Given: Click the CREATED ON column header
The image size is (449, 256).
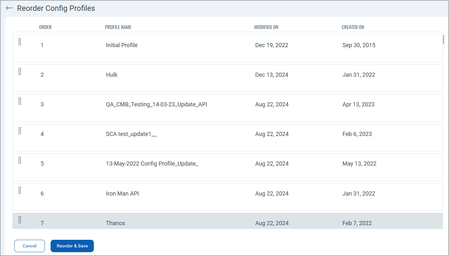Looking at the screenshot, I should [353, 27].
